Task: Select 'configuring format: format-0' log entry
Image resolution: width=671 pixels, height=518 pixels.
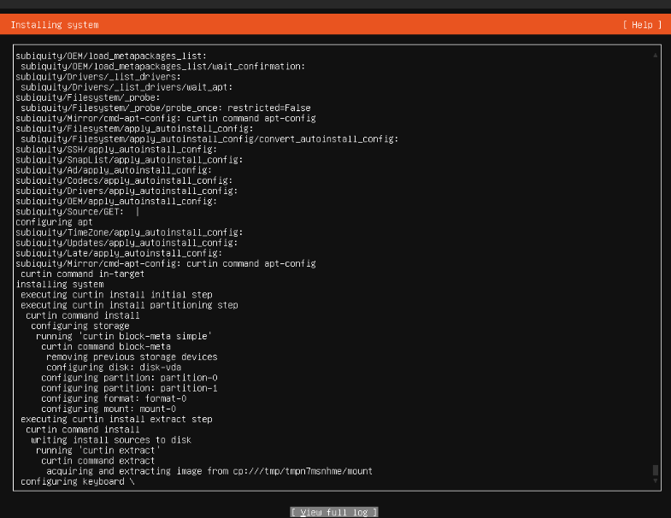Action: point(114,398)
